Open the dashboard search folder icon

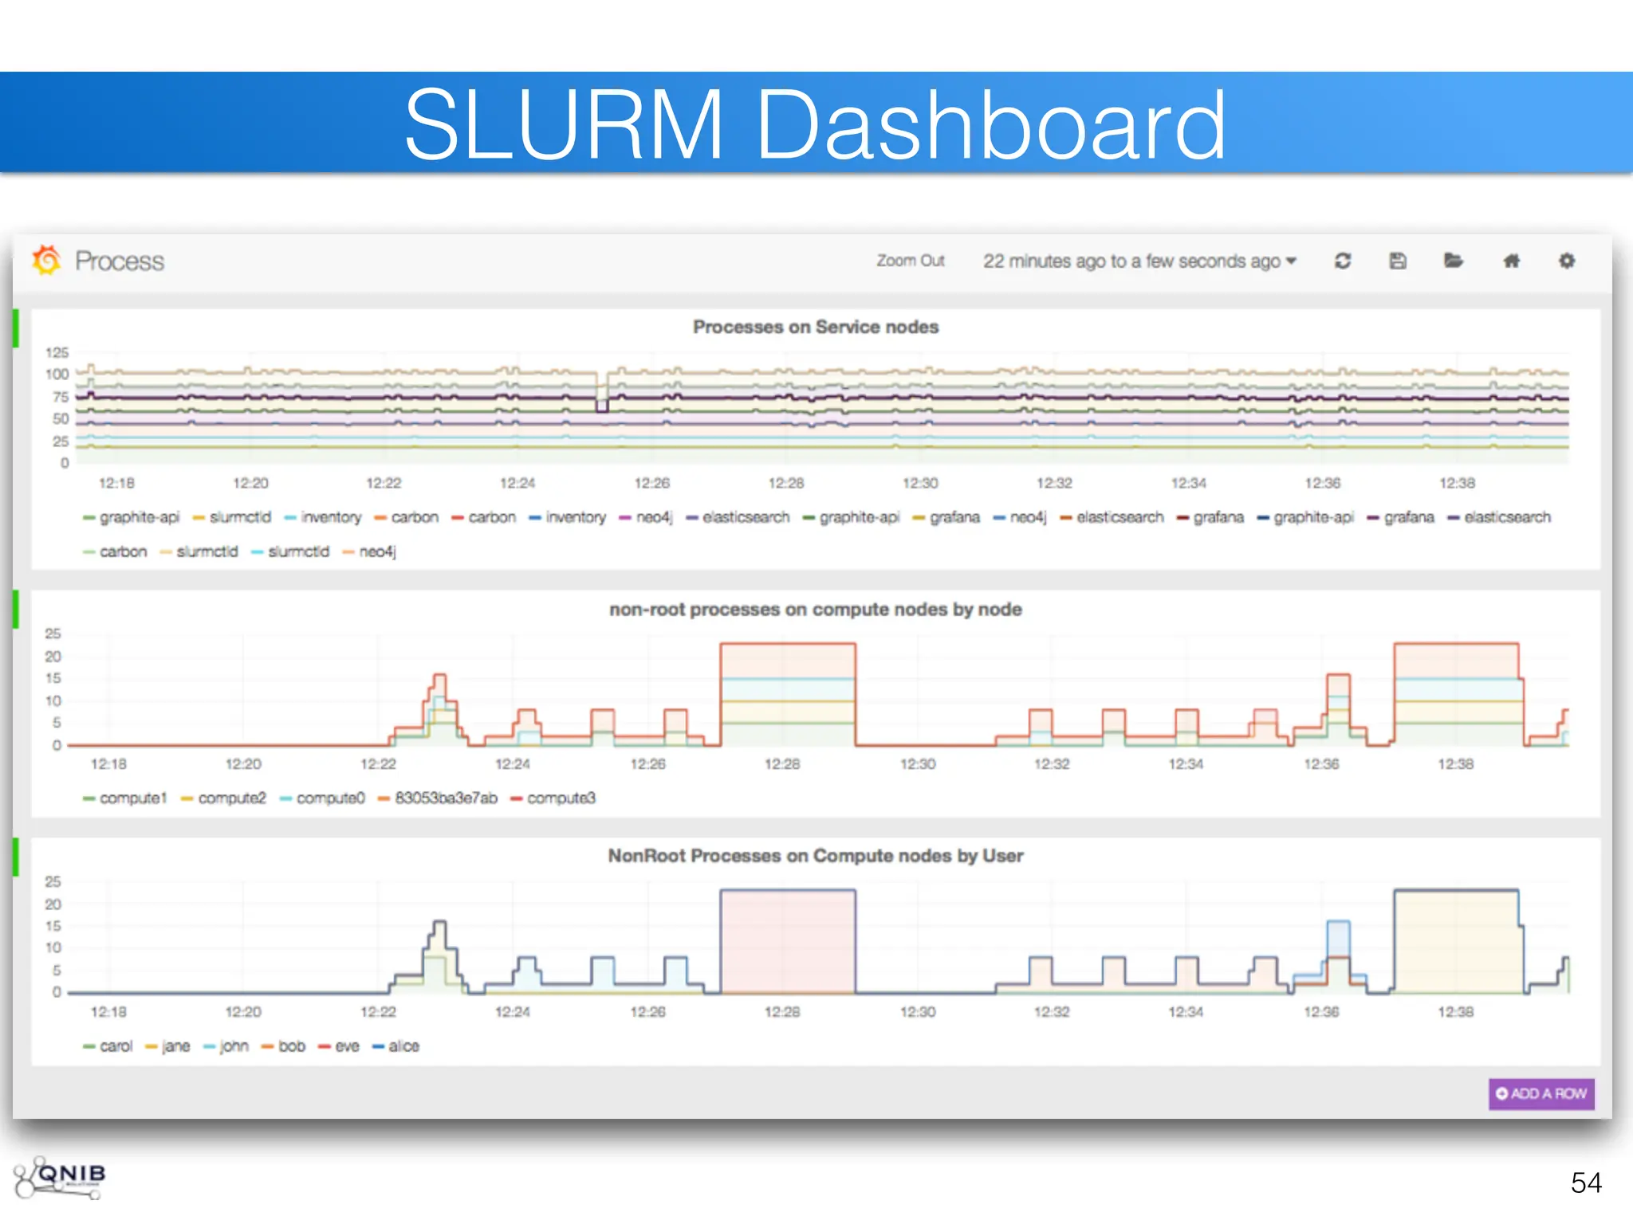(x=1453, y=261)
